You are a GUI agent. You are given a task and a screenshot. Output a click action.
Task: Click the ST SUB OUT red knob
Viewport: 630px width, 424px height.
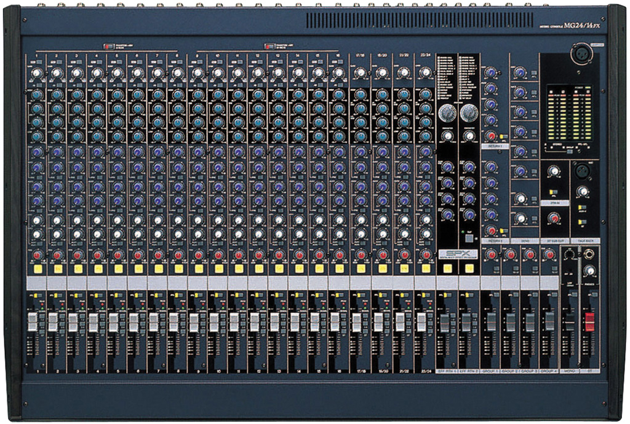(x=553, y=217)
